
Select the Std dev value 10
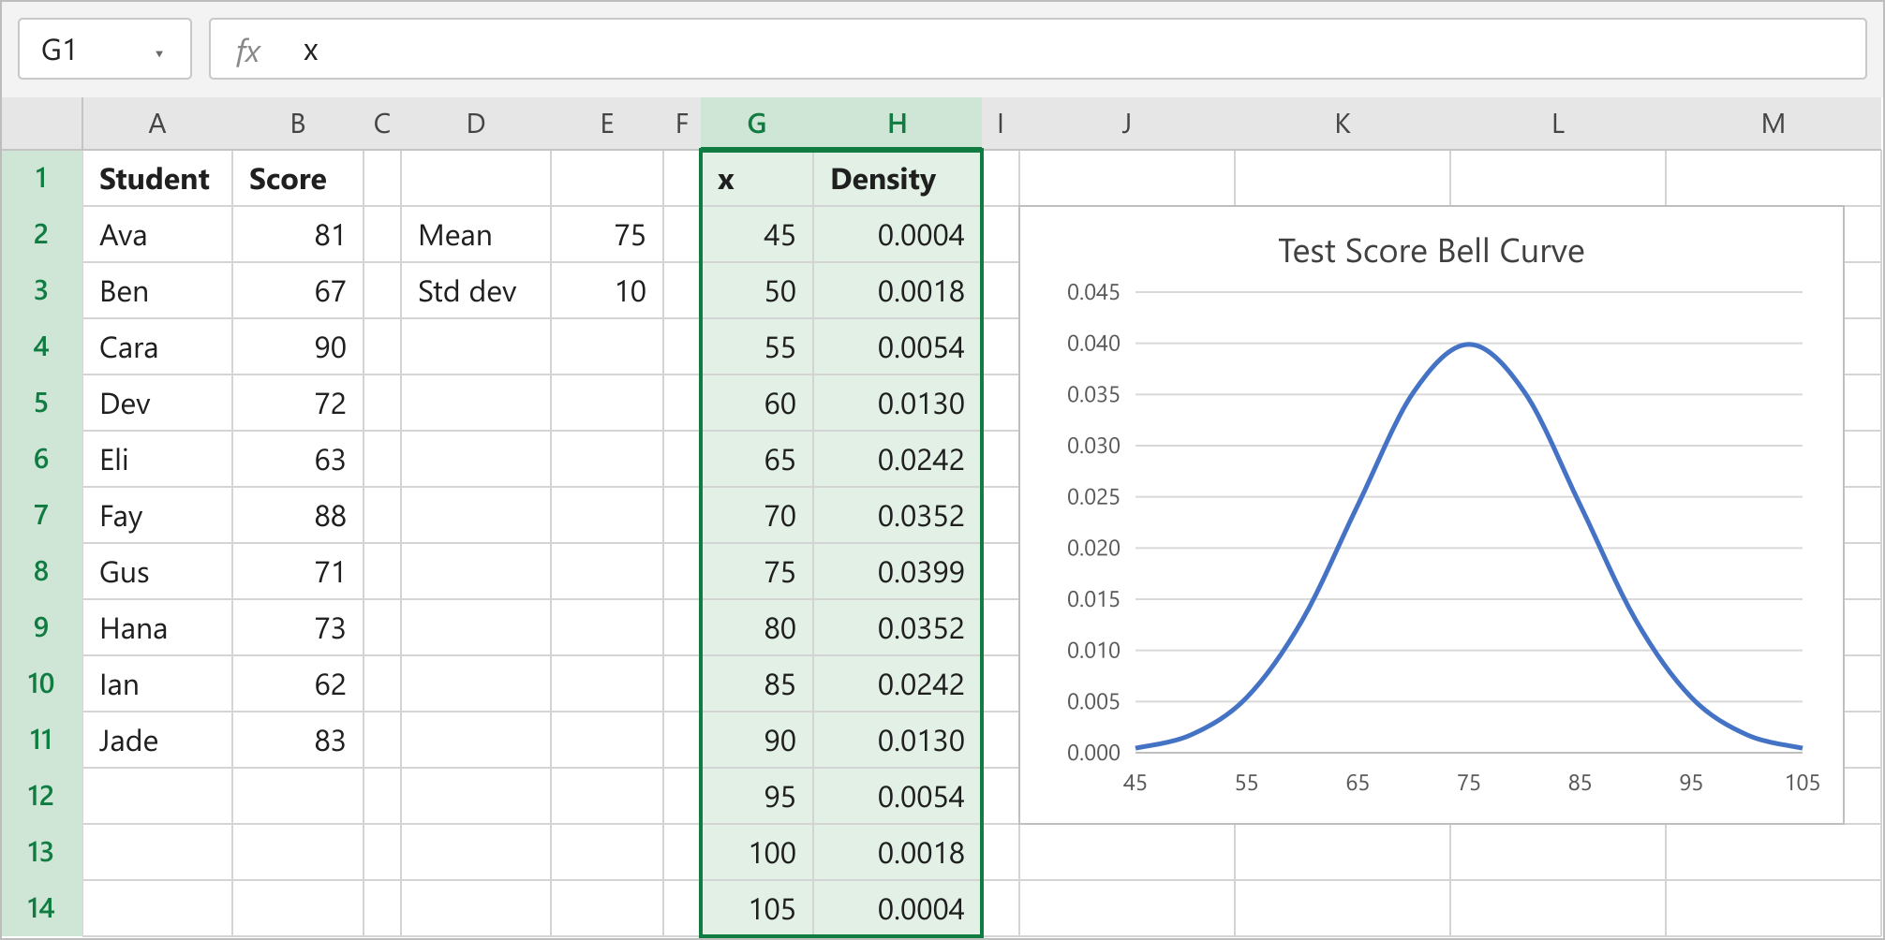coord(607,290)
